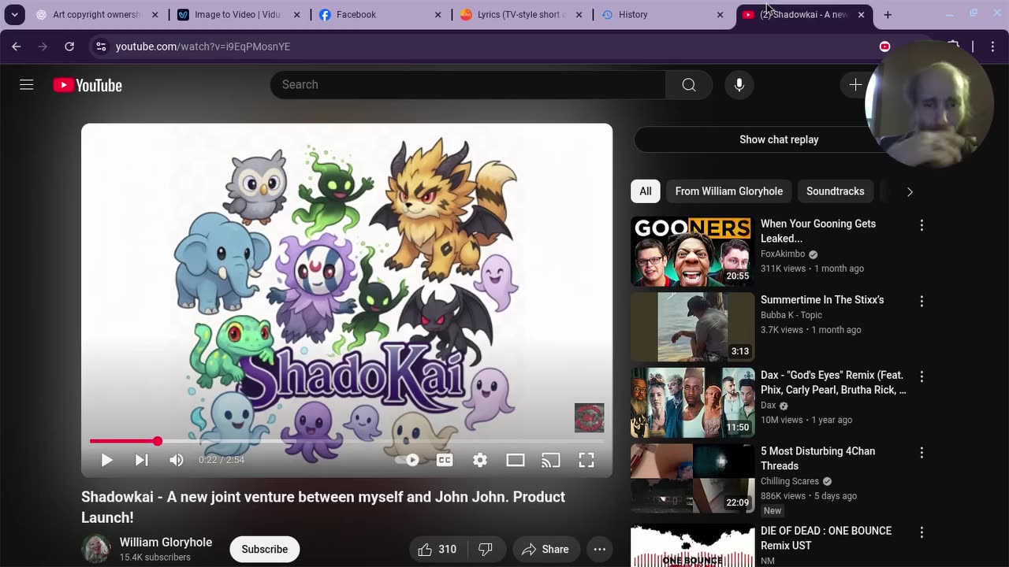The image size is (1009, 567).
Task: Click the 310 like count
Action: pos(447,550)
